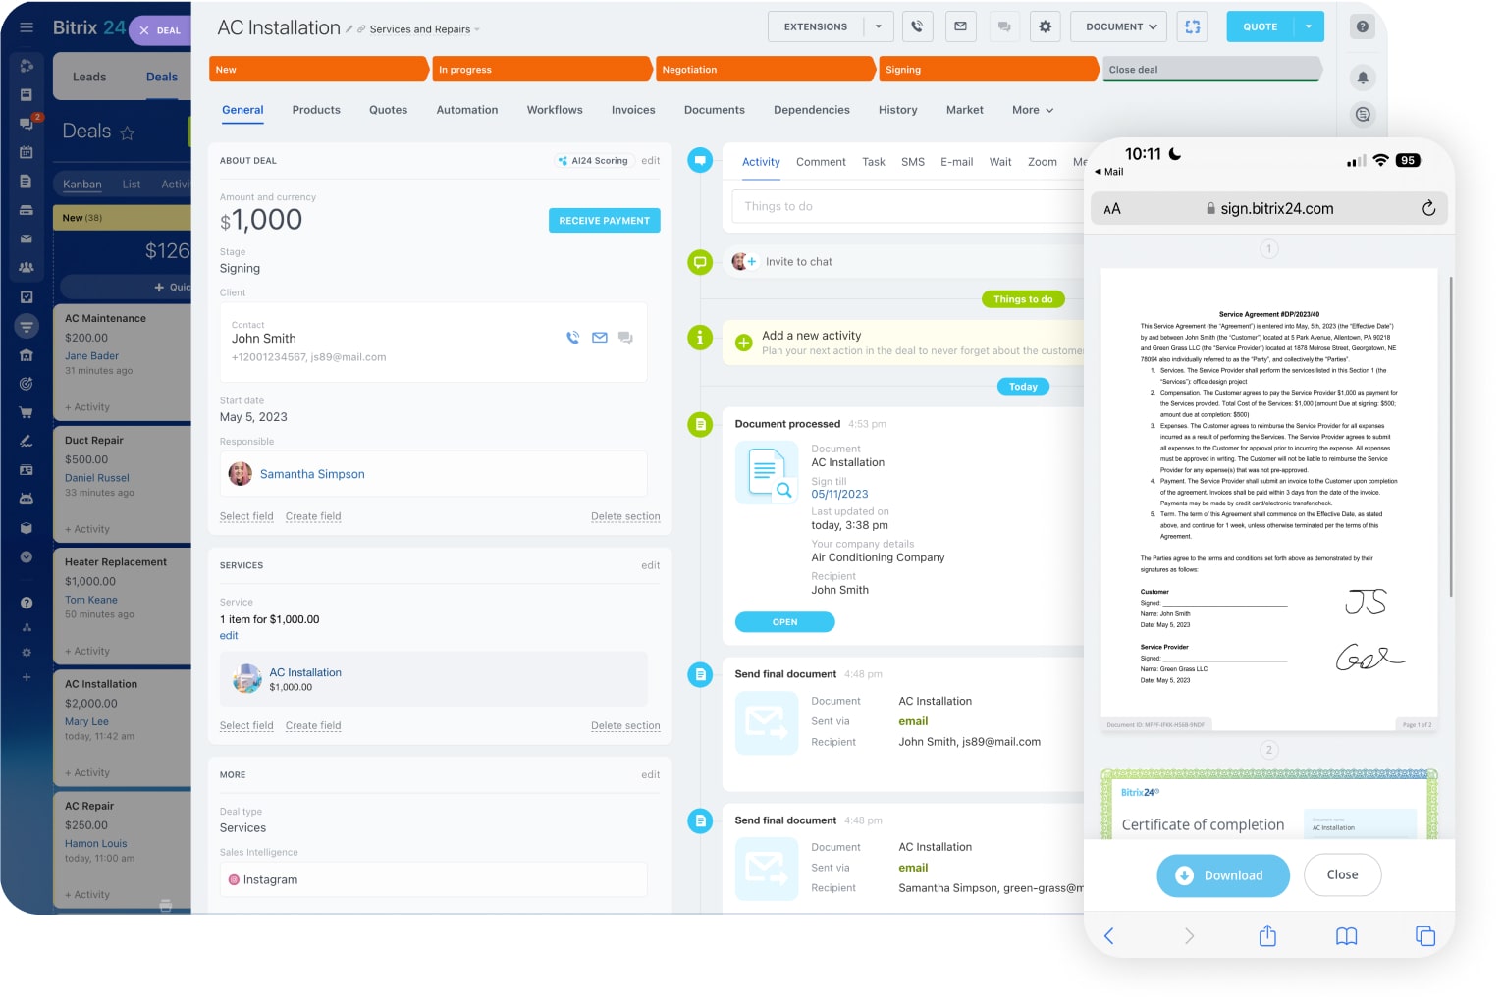Call John Smith using the phone icon
The height and width of the screenshot is (1005, 1503).
[x=573, y=338]
